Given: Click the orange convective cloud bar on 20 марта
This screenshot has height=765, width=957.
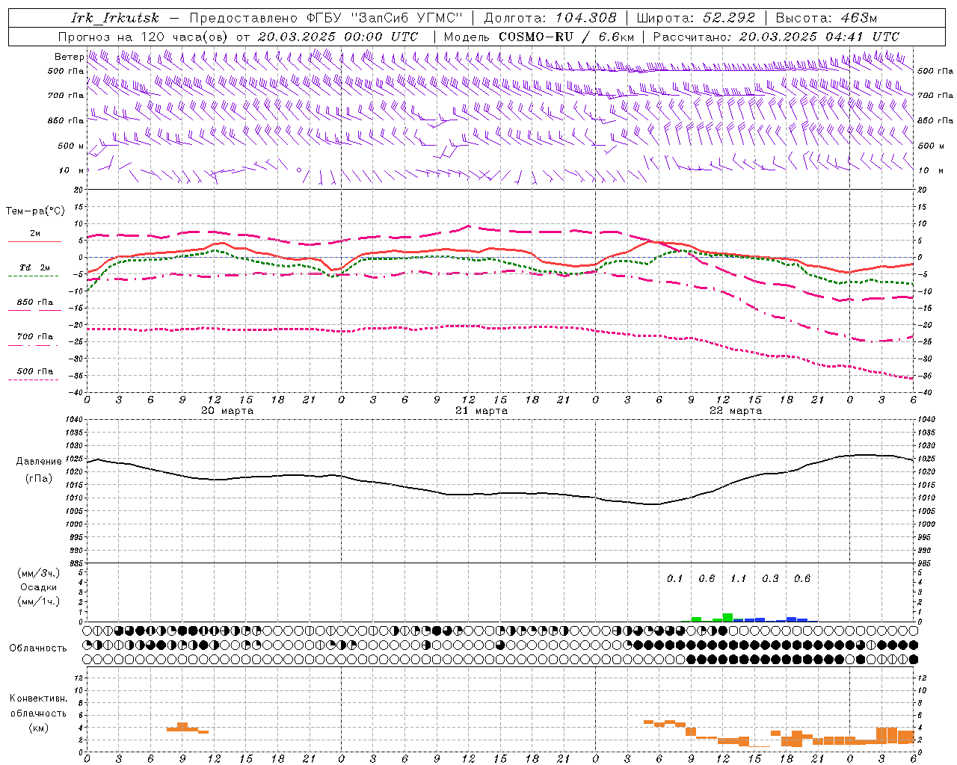Looking at the screenshot, I should (188, 728).
